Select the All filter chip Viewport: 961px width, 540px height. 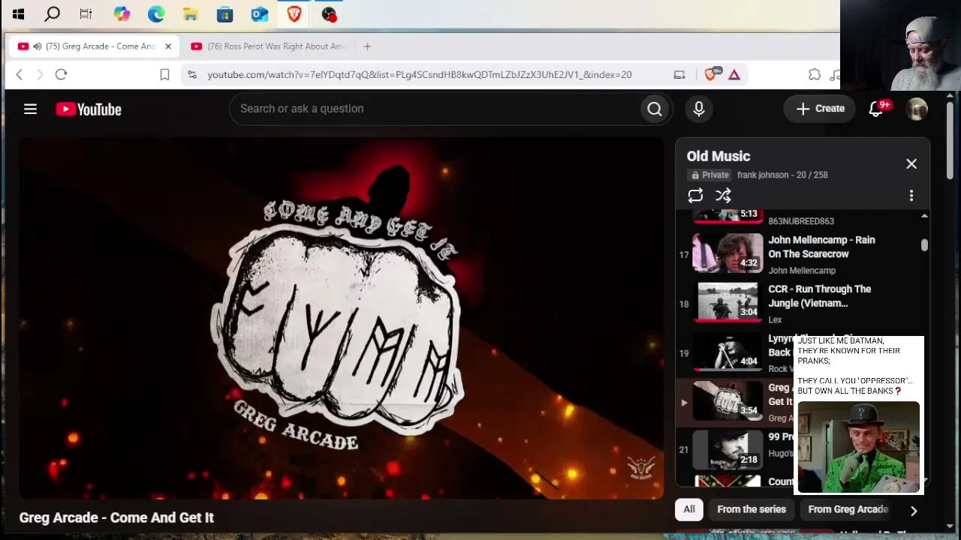(689, 509)
